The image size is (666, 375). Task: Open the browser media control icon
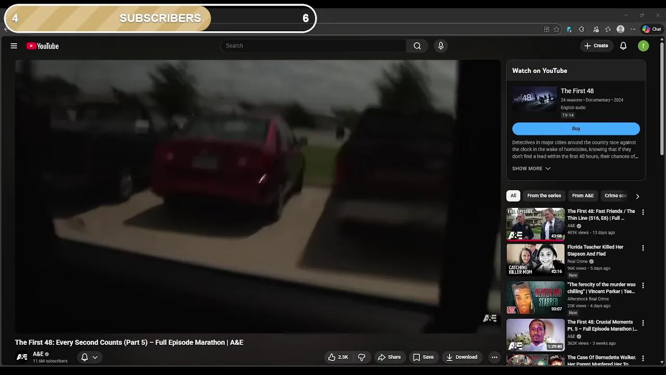pyautogui.click(x=596, y=29)
